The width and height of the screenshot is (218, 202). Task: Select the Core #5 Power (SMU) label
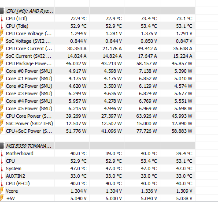[x=29, y=108]
